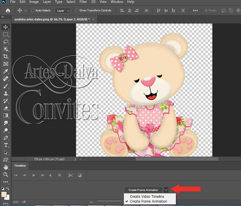Viewport: 241px width, 206px height.
Task: Open status bar info arrow
Action: [75, 159]
